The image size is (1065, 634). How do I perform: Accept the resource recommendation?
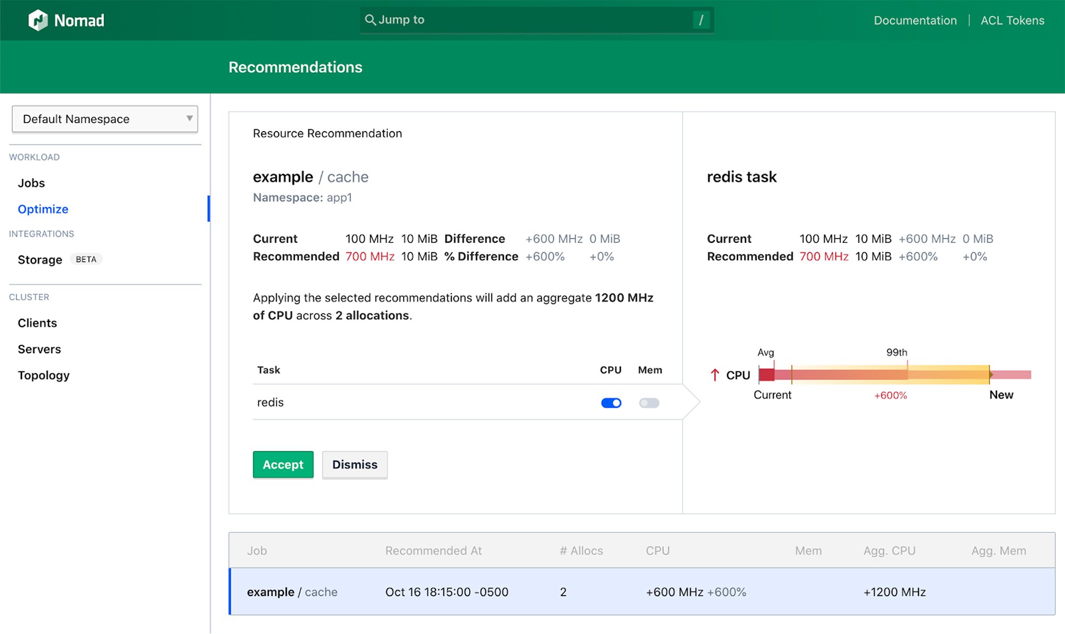[283, 464]
